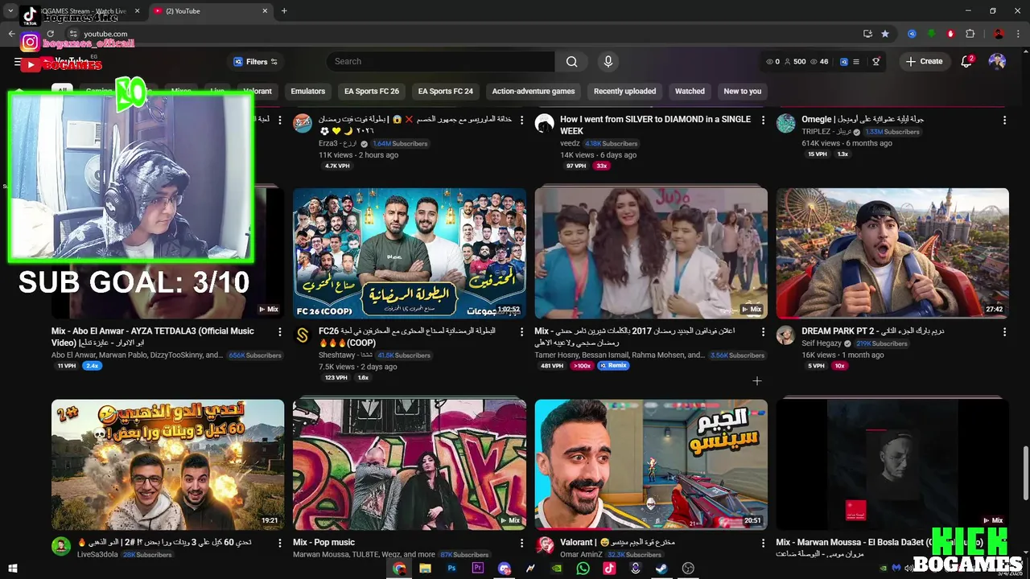The height and width of the screenshot is (579, 1030).
Task: Open more options for Valorant video
Action: point(763,543)
